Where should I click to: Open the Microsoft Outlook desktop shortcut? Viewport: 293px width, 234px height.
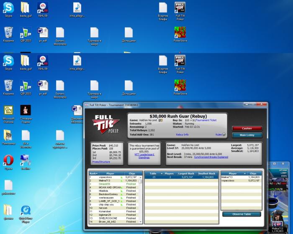click(8, 114)
